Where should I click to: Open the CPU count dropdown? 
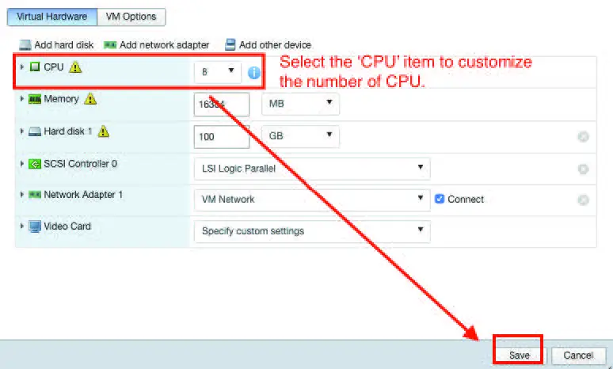coord(217,72)
